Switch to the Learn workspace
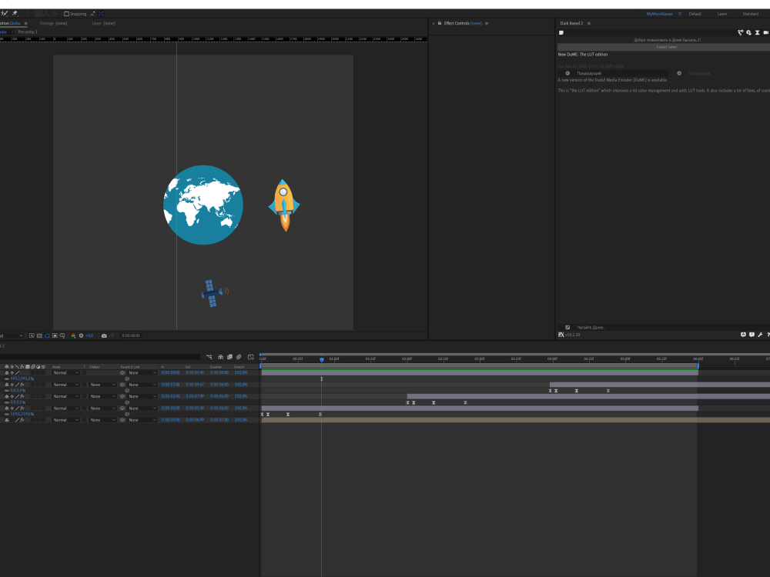Screen dimensions: 770x577 pyautogui.click(x=722, y=14)
